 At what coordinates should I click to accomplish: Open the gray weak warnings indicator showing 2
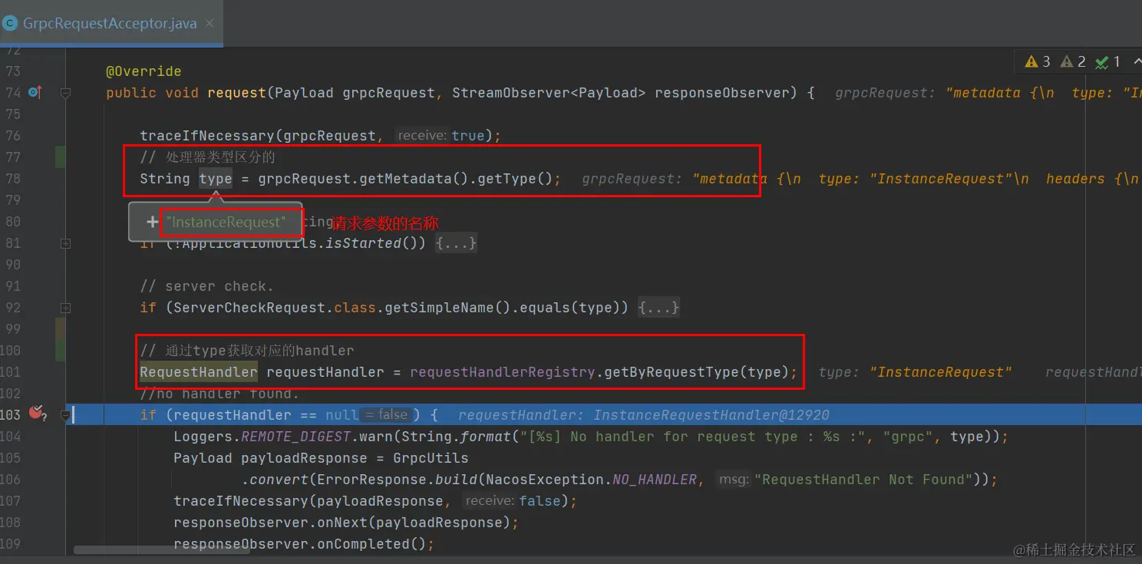click(1073, 61)
